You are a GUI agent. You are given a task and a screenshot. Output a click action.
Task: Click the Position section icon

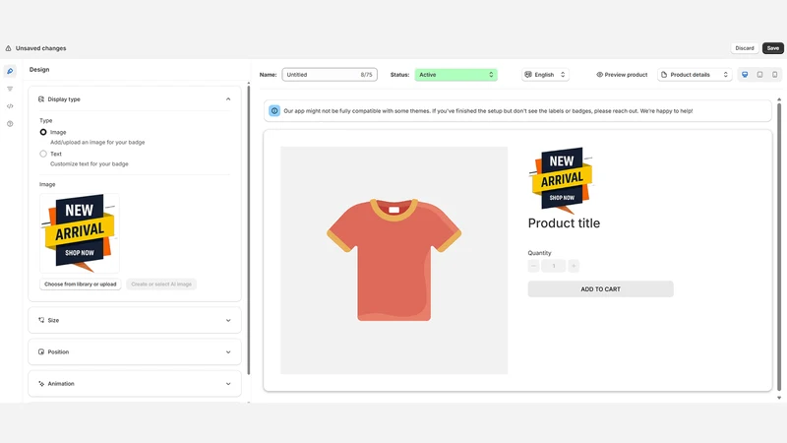pyautogui.click(x=41, y=351)
